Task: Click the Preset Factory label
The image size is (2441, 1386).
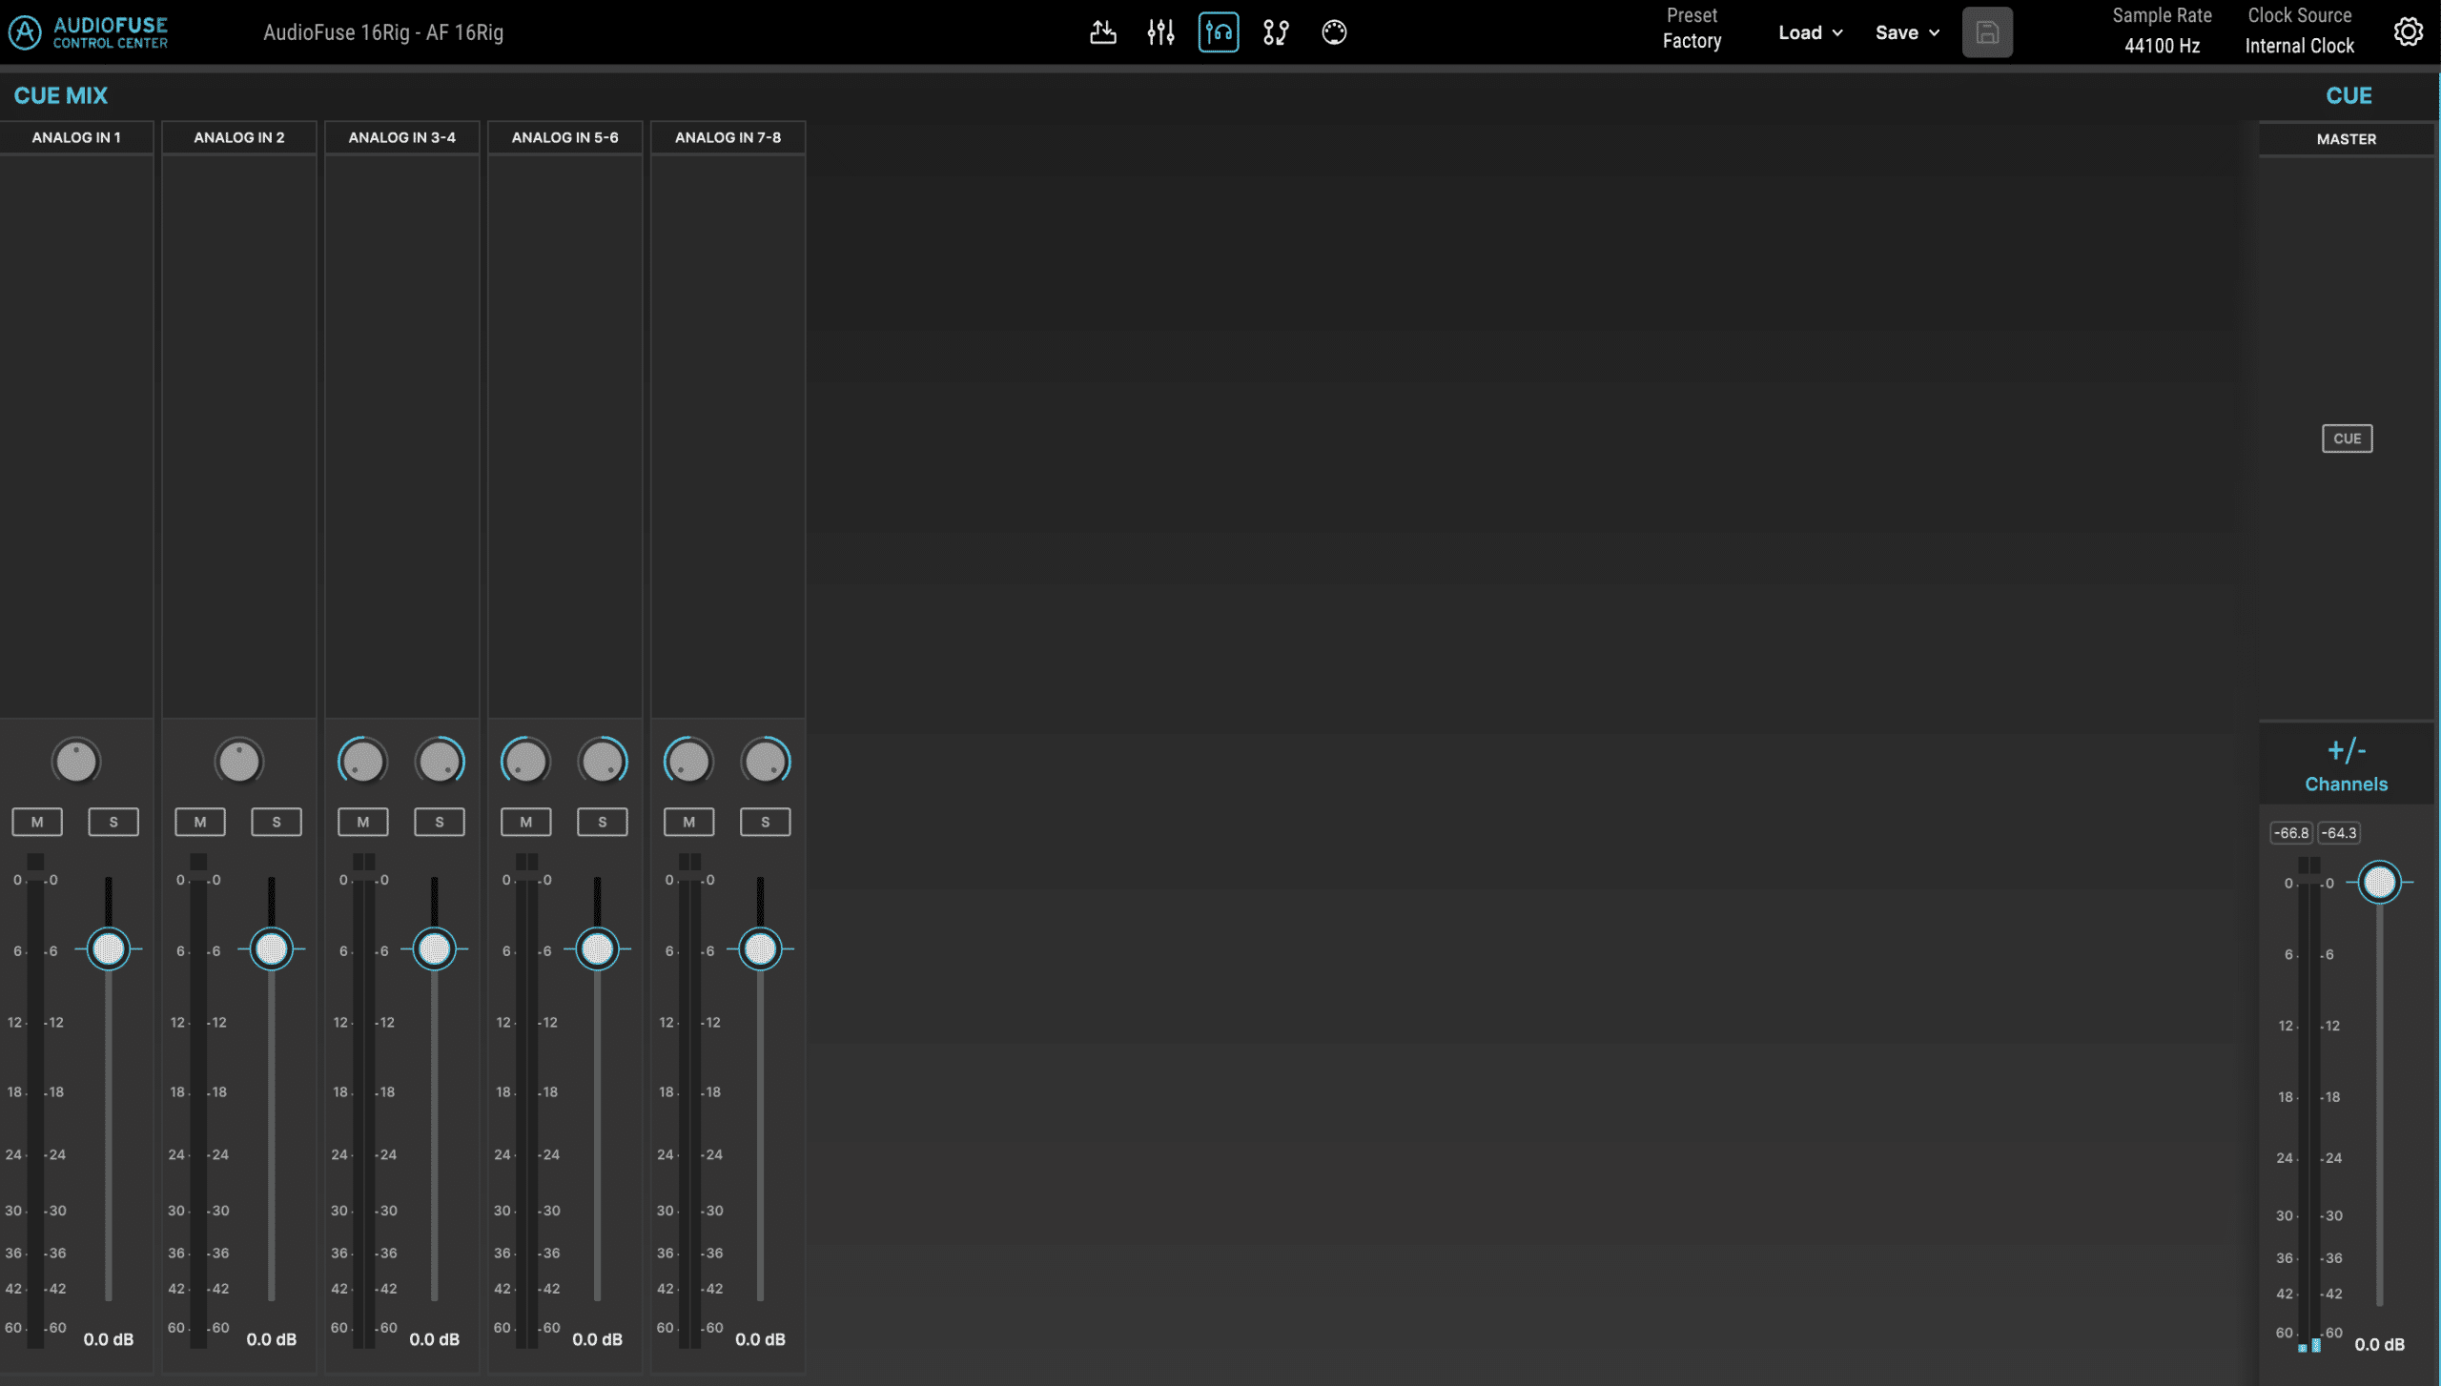Action: click(1692, 29)
